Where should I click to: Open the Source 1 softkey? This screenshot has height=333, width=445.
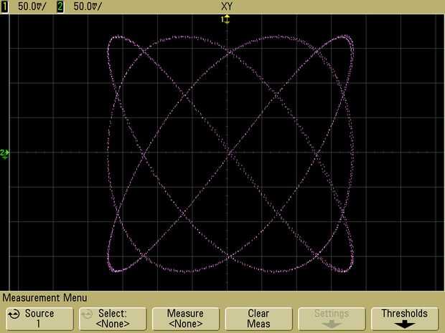tap(39, 319)
